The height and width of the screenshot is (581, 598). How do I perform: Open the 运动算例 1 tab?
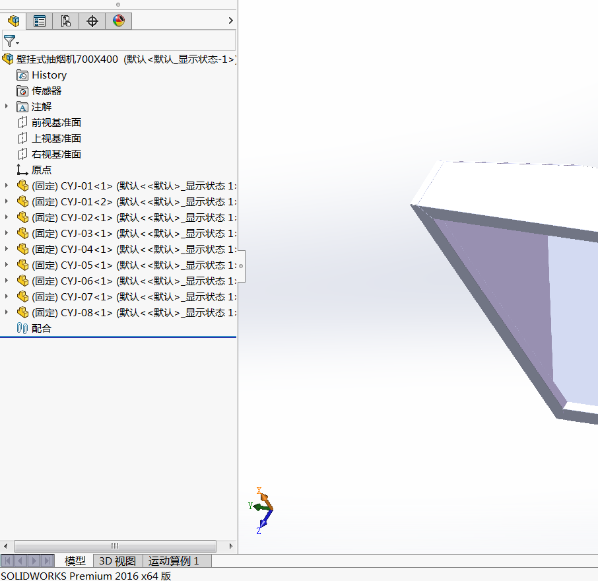pyautogui.click(x=175, y=561)
